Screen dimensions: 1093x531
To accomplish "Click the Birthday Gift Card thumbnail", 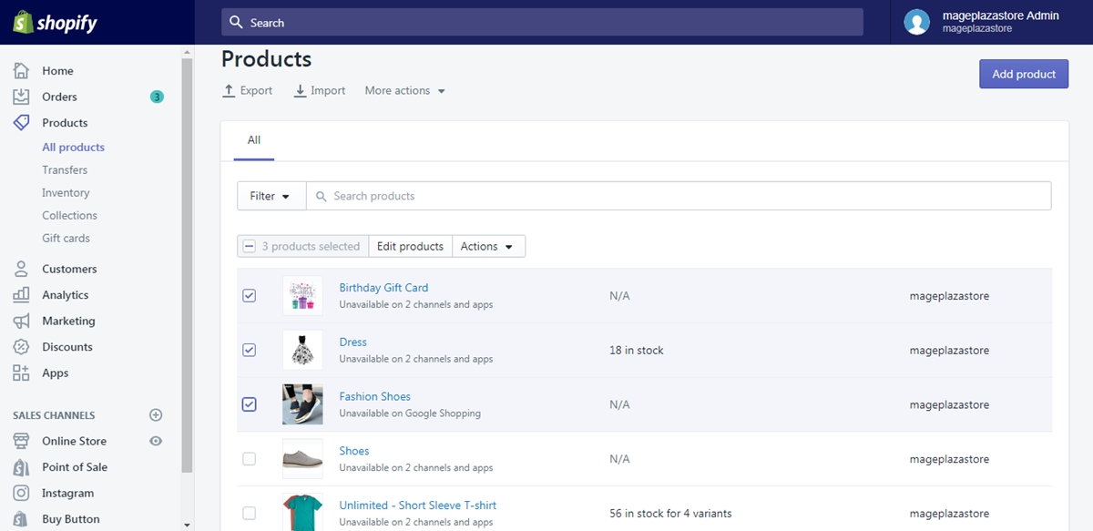I will [x=302, y=295].
